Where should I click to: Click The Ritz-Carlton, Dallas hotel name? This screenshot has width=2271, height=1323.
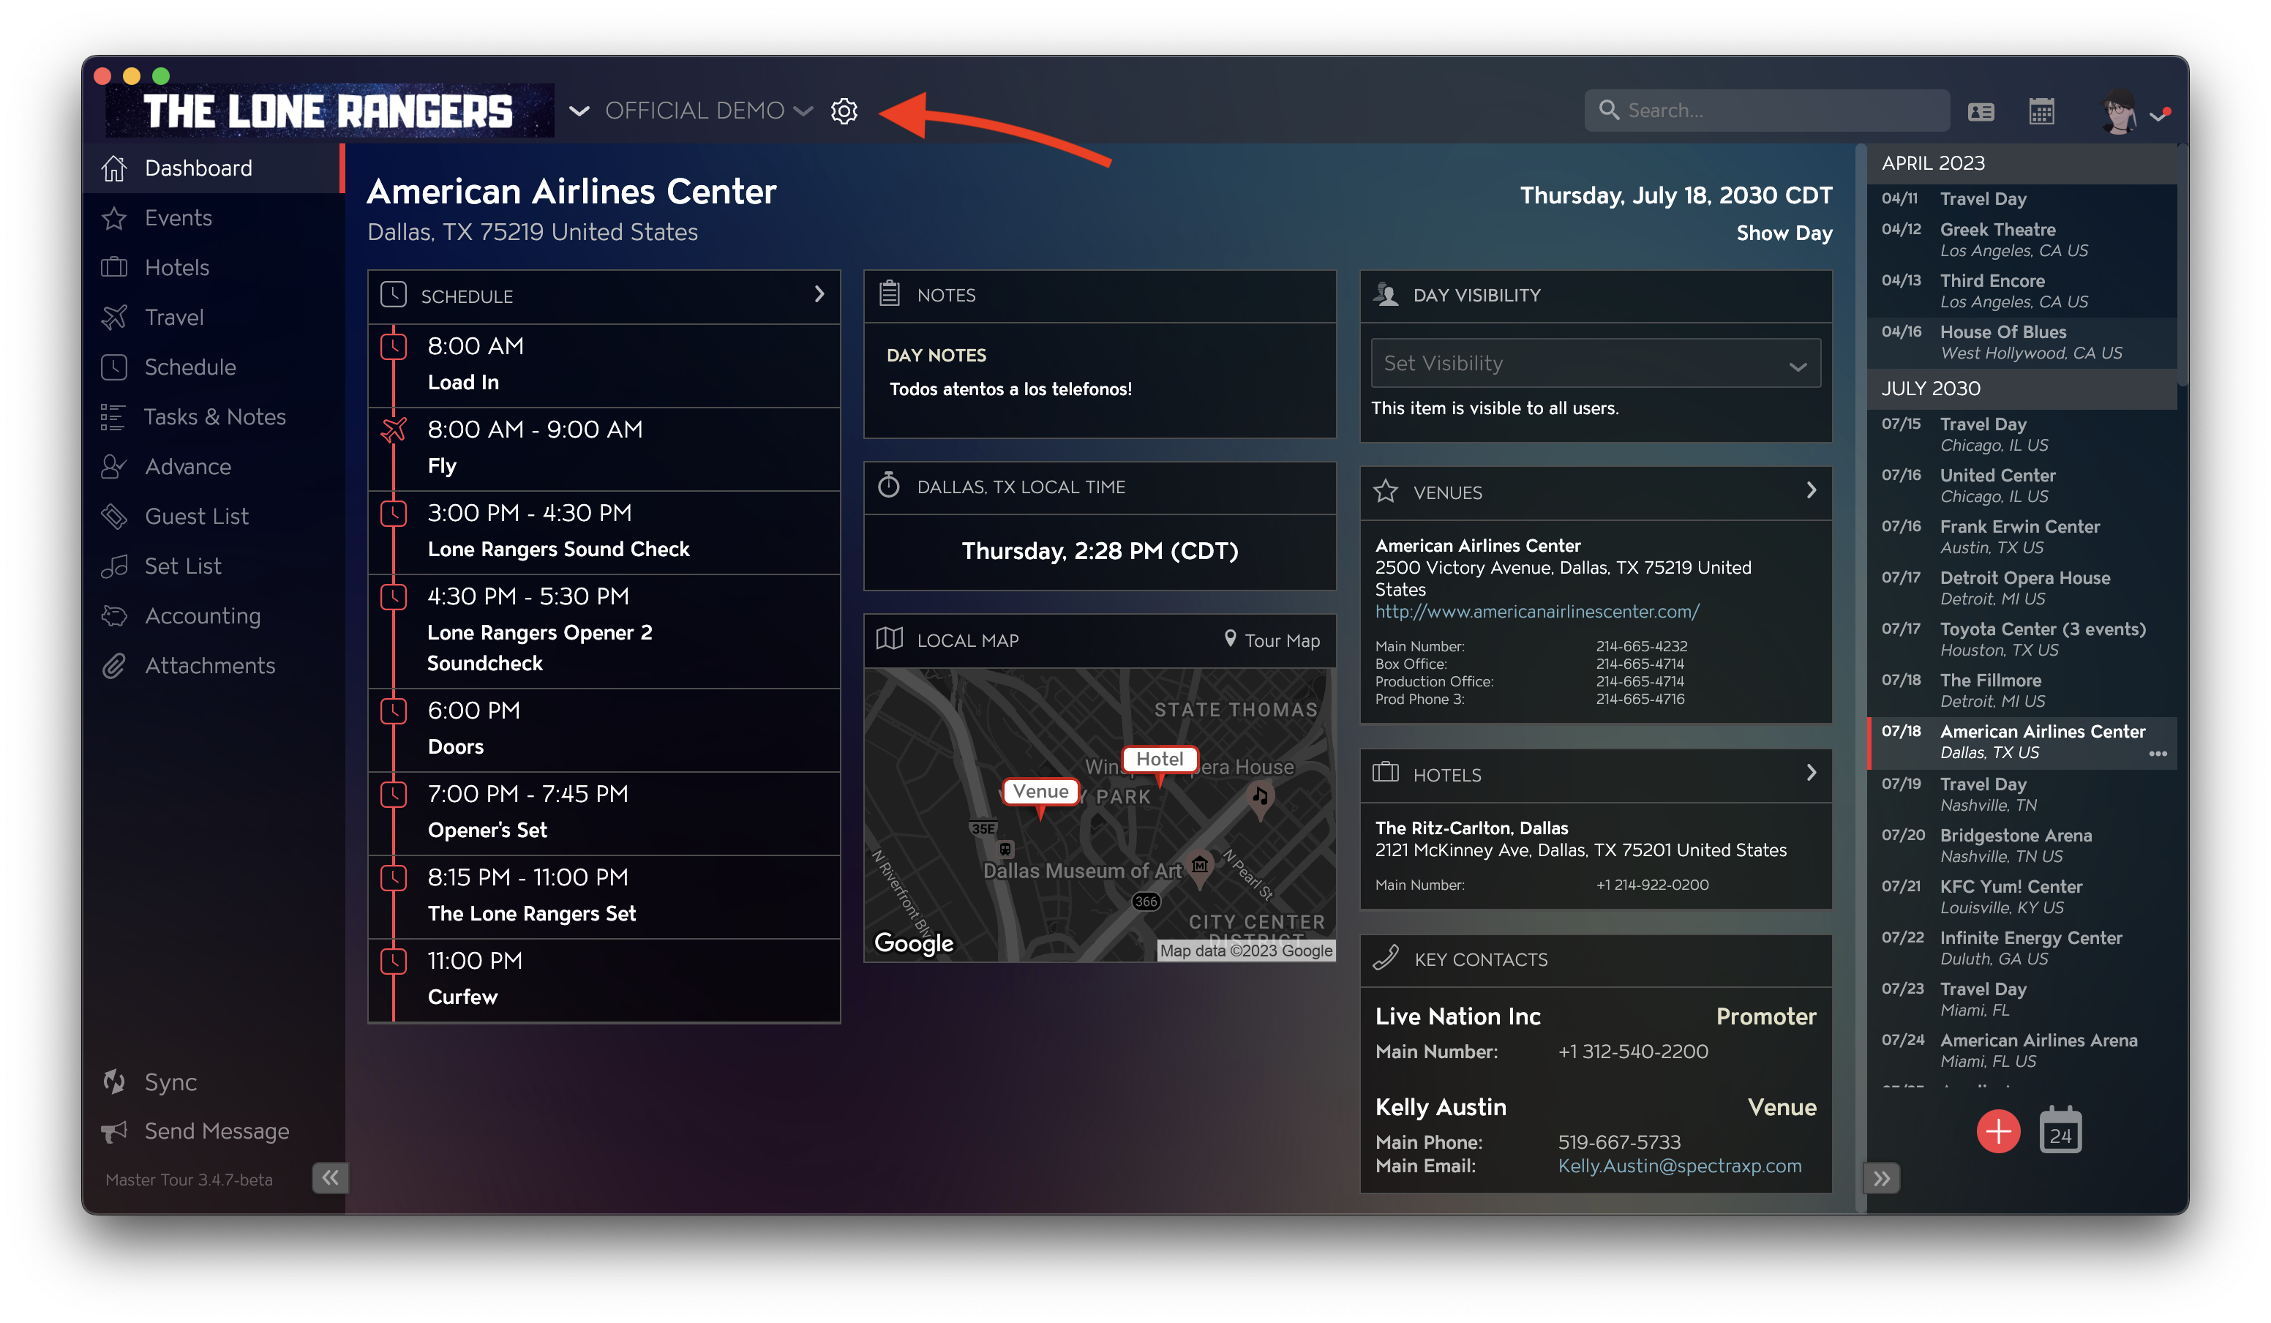click(x=1471, y=828)
